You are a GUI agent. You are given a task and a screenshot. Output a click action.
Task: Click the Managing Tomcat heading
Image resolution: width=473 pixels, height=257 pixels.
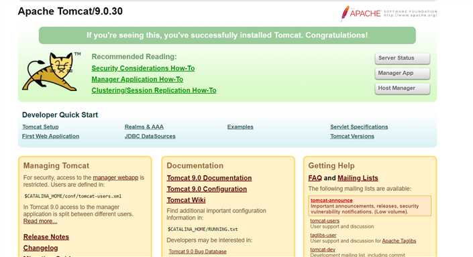point(56,166)
